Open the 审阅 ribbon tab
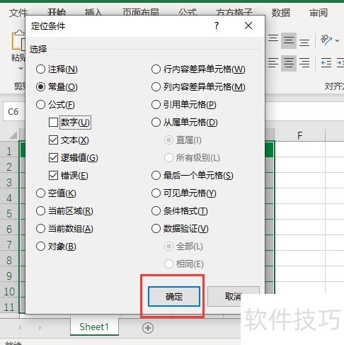The width and height of the screenshot is (344, 345). pos(319,13)
